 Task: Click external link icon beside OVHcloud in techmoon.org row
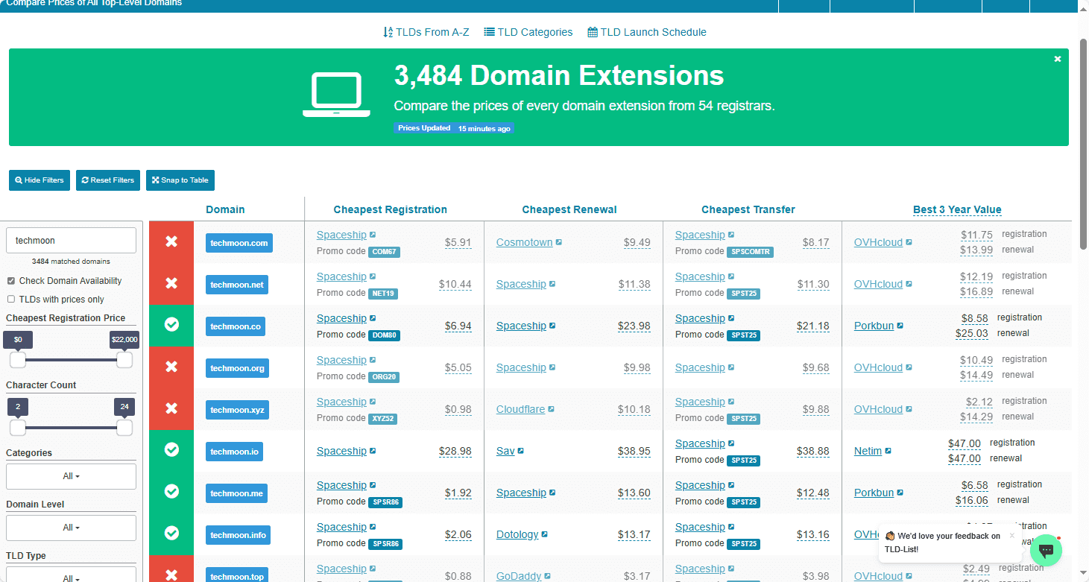click(x=909, y=367)
